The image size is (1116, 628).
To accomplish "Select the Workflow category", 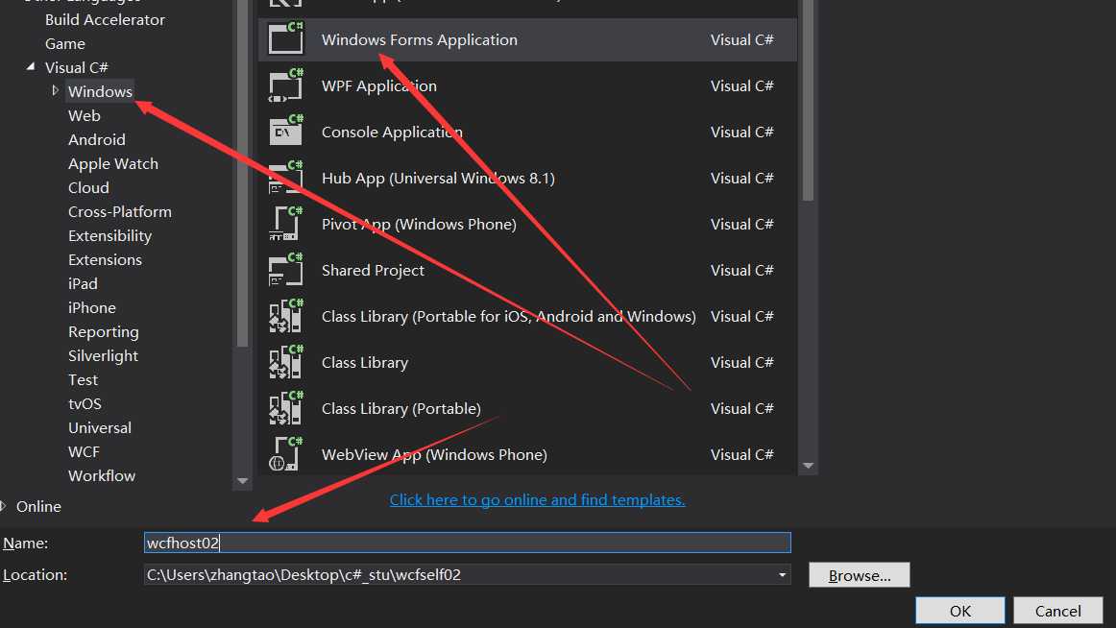I will [102, 475].
